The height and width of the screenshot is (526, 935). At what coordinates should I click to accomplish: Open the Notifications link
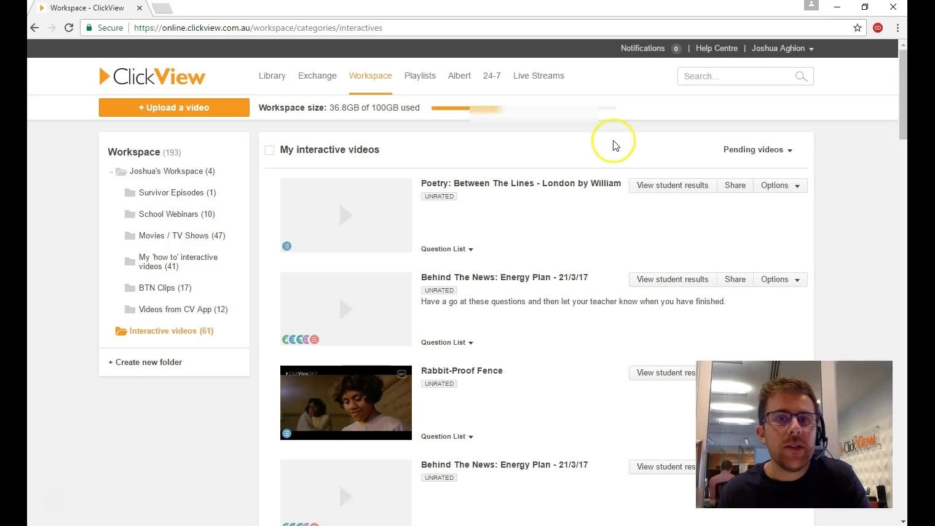coord(642,49)
